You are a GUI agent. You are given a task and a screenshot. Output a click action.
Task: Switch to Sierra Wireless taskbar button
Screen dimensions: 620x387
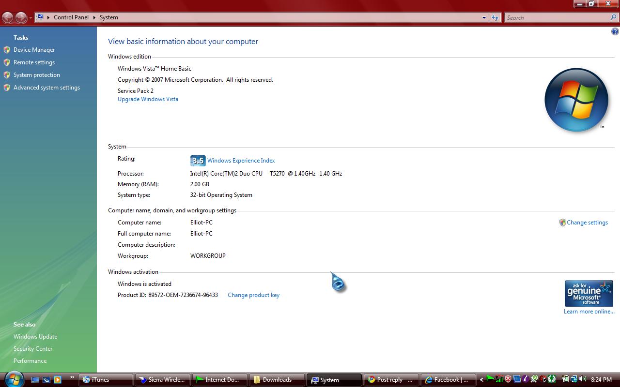162,380
